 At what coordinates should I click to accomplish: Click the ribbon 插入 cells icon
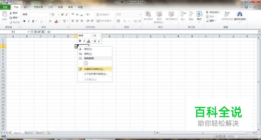click(183, 14)
